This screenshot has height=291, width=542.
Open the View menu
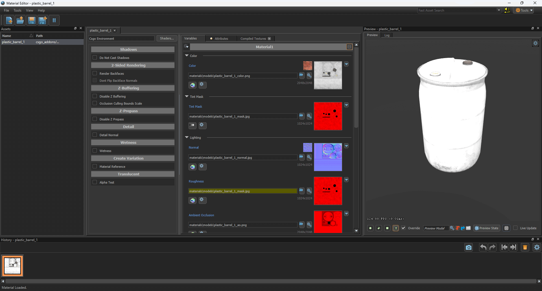29,10
